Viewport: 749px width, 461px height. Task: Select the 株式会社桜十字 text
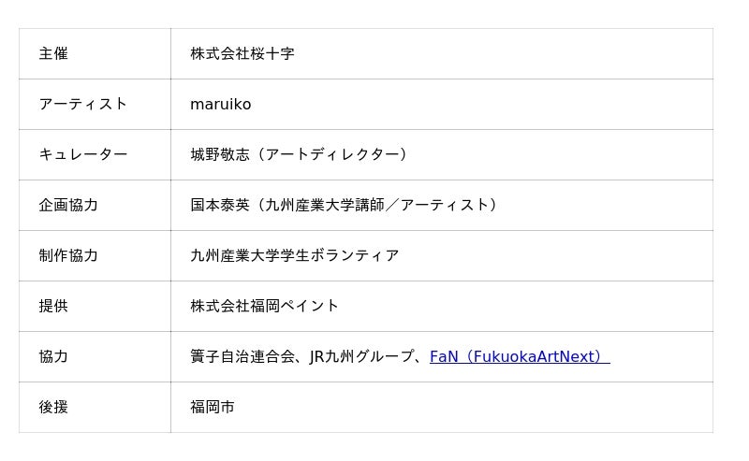tap(242, 54)
